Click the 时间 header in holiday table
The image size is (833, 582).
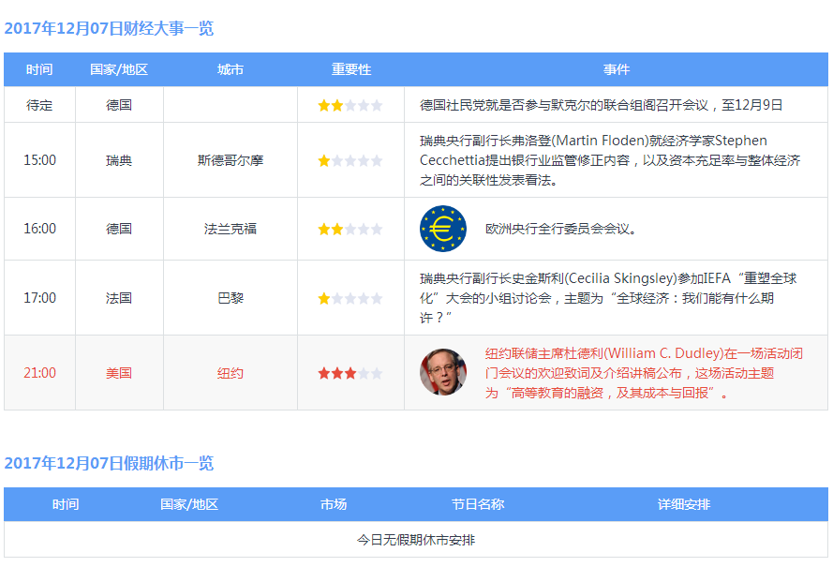pyautogui.click(x=66, y=504)
